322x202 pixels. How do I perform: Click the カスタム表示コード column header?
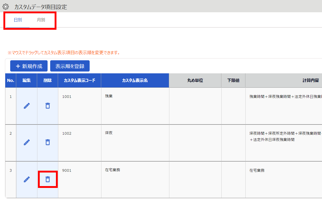79,80
